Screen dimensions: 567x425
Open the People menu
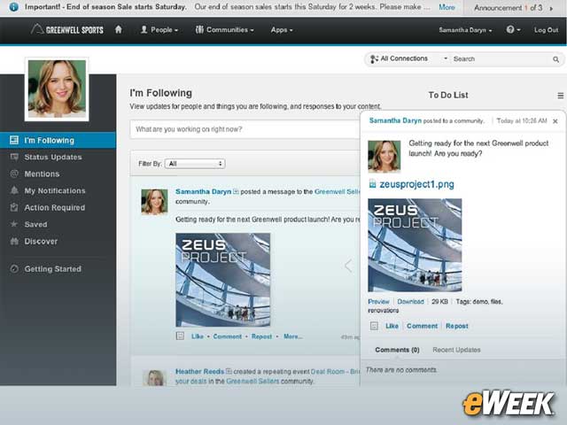click(159, 30)
